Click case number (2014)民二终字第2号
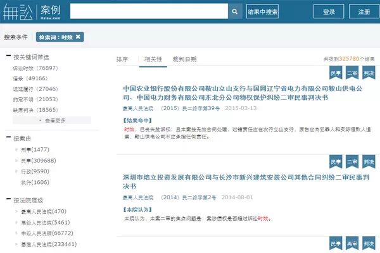 tap(188, 197)
